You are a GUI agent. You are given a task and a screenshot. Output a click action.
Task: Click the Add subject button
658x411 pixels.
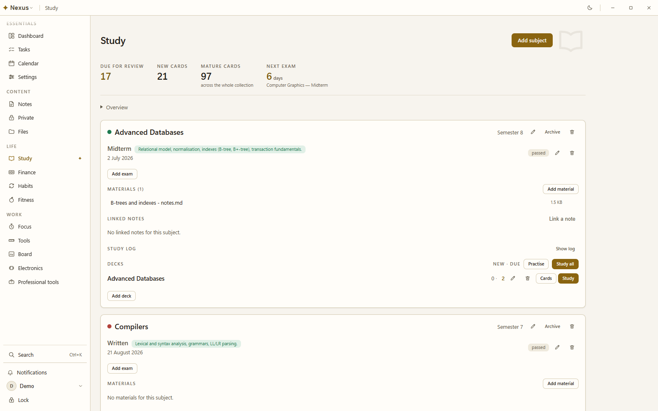click(x=532, y=40)
